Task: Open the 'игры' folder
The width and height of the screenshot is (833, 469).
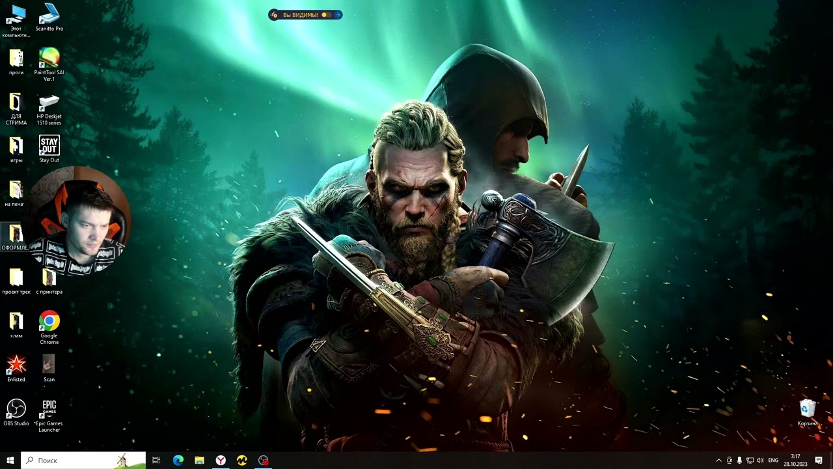Action: click(x=16, y=149)
